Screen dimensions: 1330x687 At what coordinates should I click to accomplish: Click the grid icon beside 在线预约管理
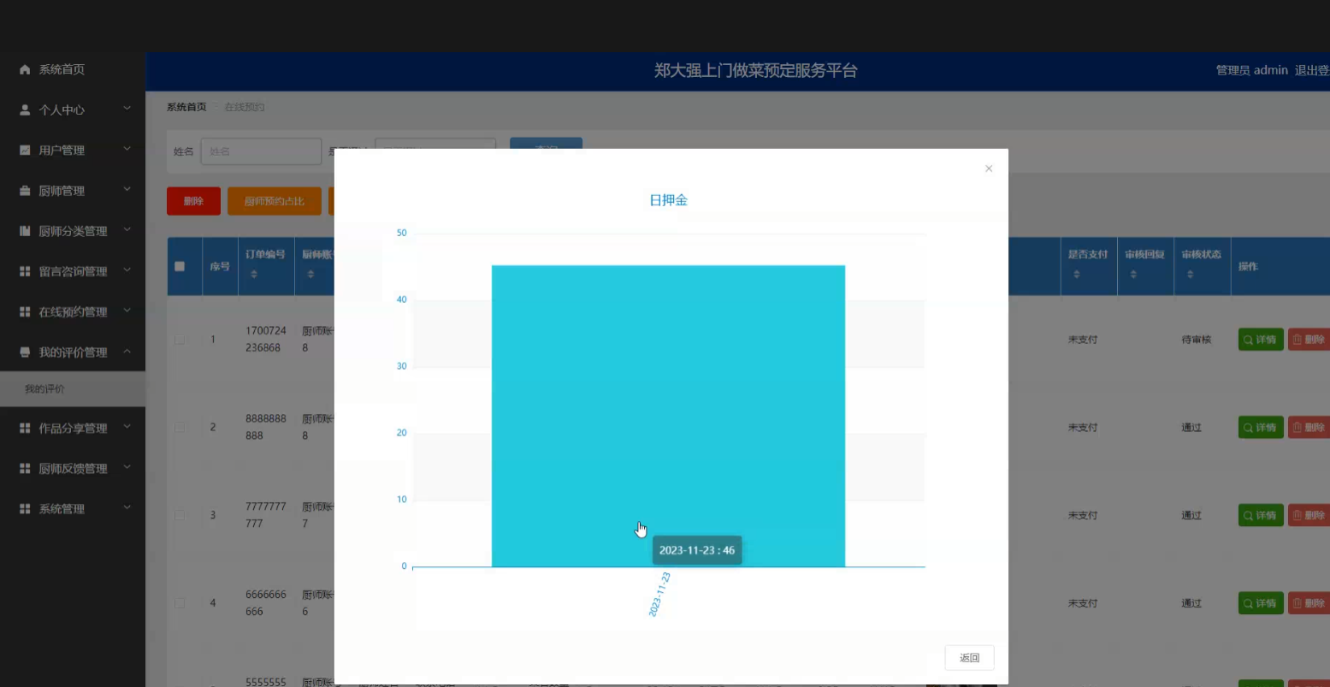coord(25,311)
